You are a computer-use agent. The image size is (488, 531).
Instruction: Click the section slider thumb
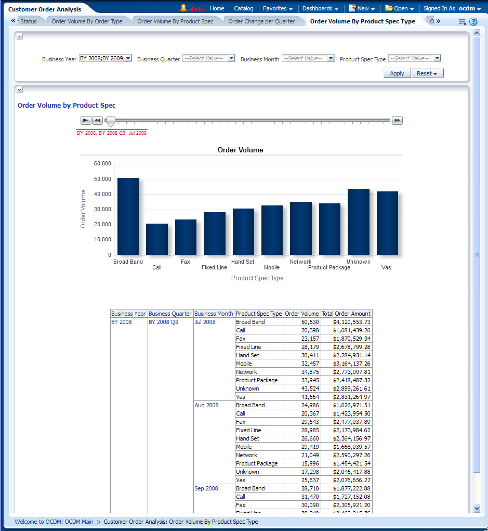click(x=111, y=122)
